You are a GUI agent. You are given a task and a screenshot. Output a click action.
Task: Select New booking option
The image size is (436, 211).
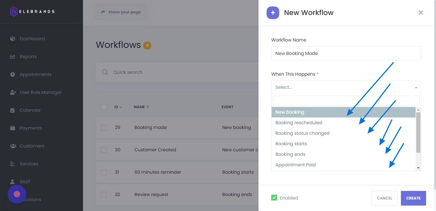click(x=343, y=112)
